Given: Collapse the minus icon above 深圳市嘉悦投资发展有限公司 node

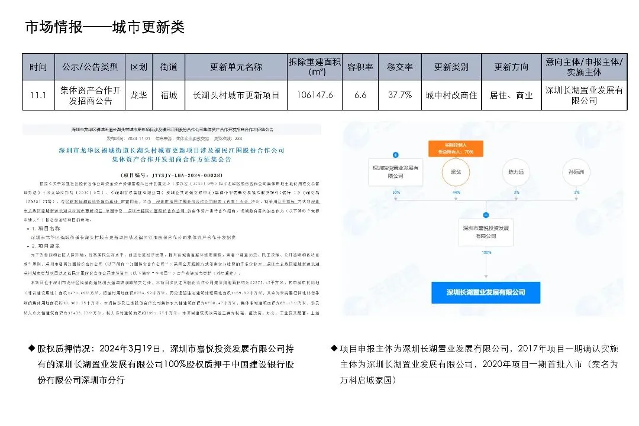Looking at the screenshot, I should (x=486, y=215).
